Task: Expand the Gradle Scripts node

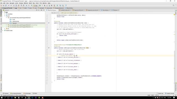Action: point(3,31)
